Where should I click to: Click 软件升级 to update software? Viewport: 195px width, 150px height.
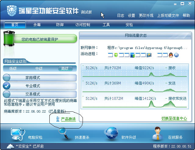pyautogui.click(x=129, y=137)
